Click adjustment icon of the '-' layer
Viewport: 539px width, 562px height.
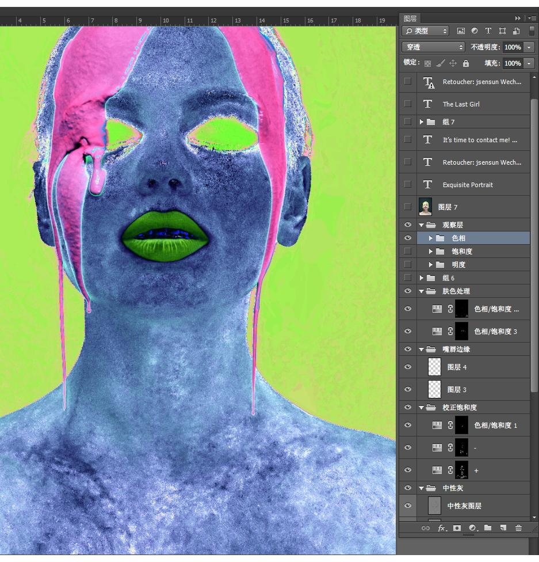[x=437, y=447]
